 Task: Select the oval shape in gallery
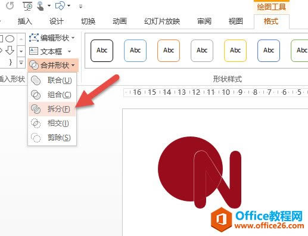point(10,39)
